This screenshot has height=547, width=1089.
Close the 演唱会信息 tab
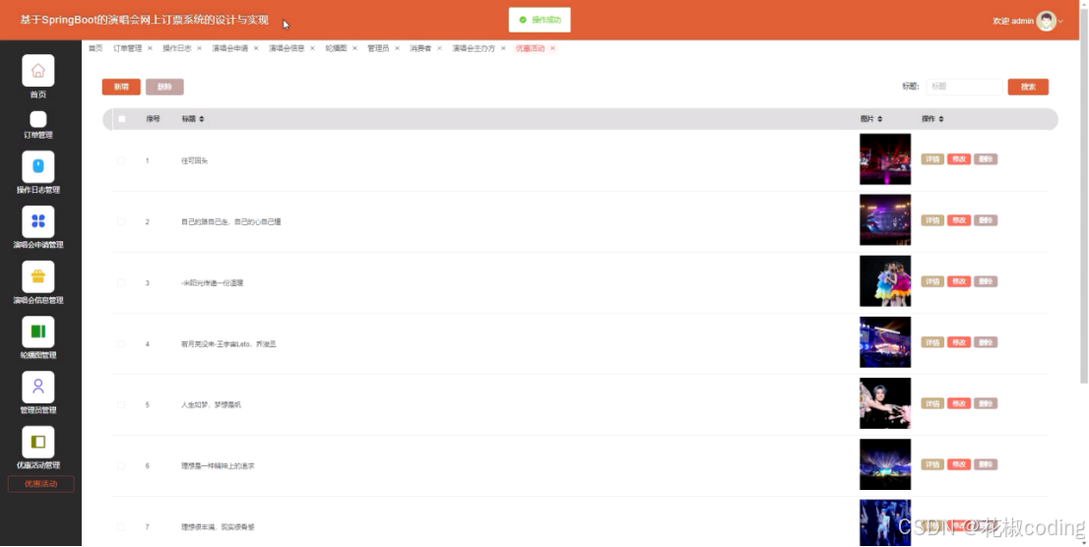(x=312, y=48)
